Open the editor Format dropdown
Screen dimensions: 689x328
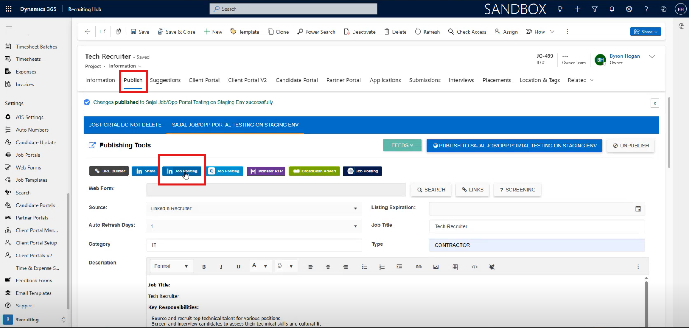point(171,267)
